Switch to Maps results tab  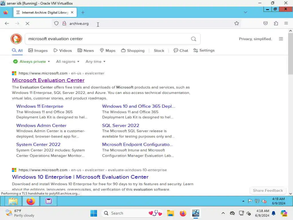(x=108, y=50)
